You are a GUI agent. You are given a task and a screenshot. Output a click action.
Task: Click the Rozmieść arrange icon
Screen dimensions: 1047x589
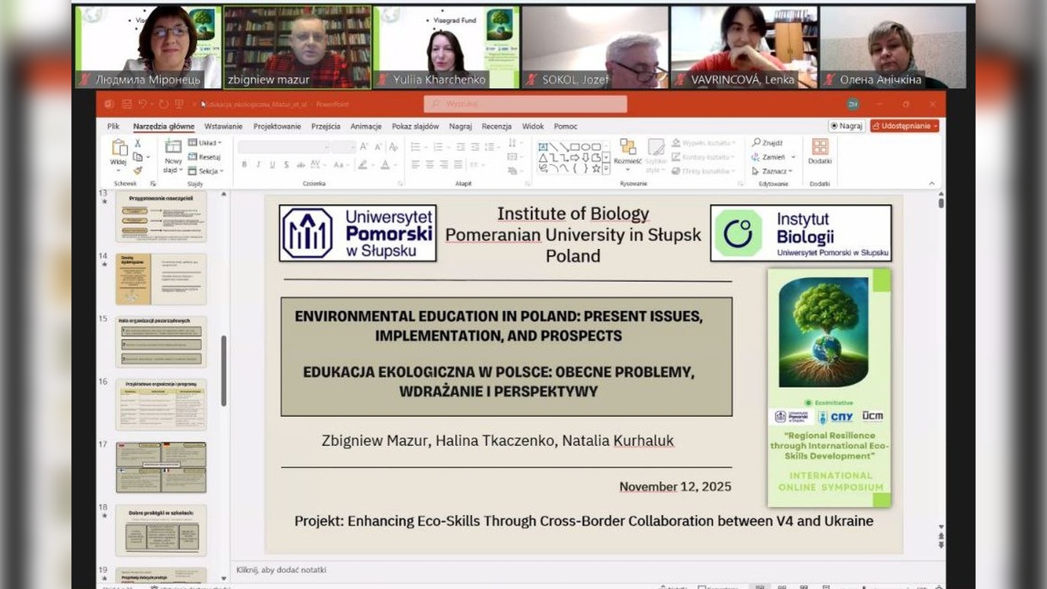628,147
